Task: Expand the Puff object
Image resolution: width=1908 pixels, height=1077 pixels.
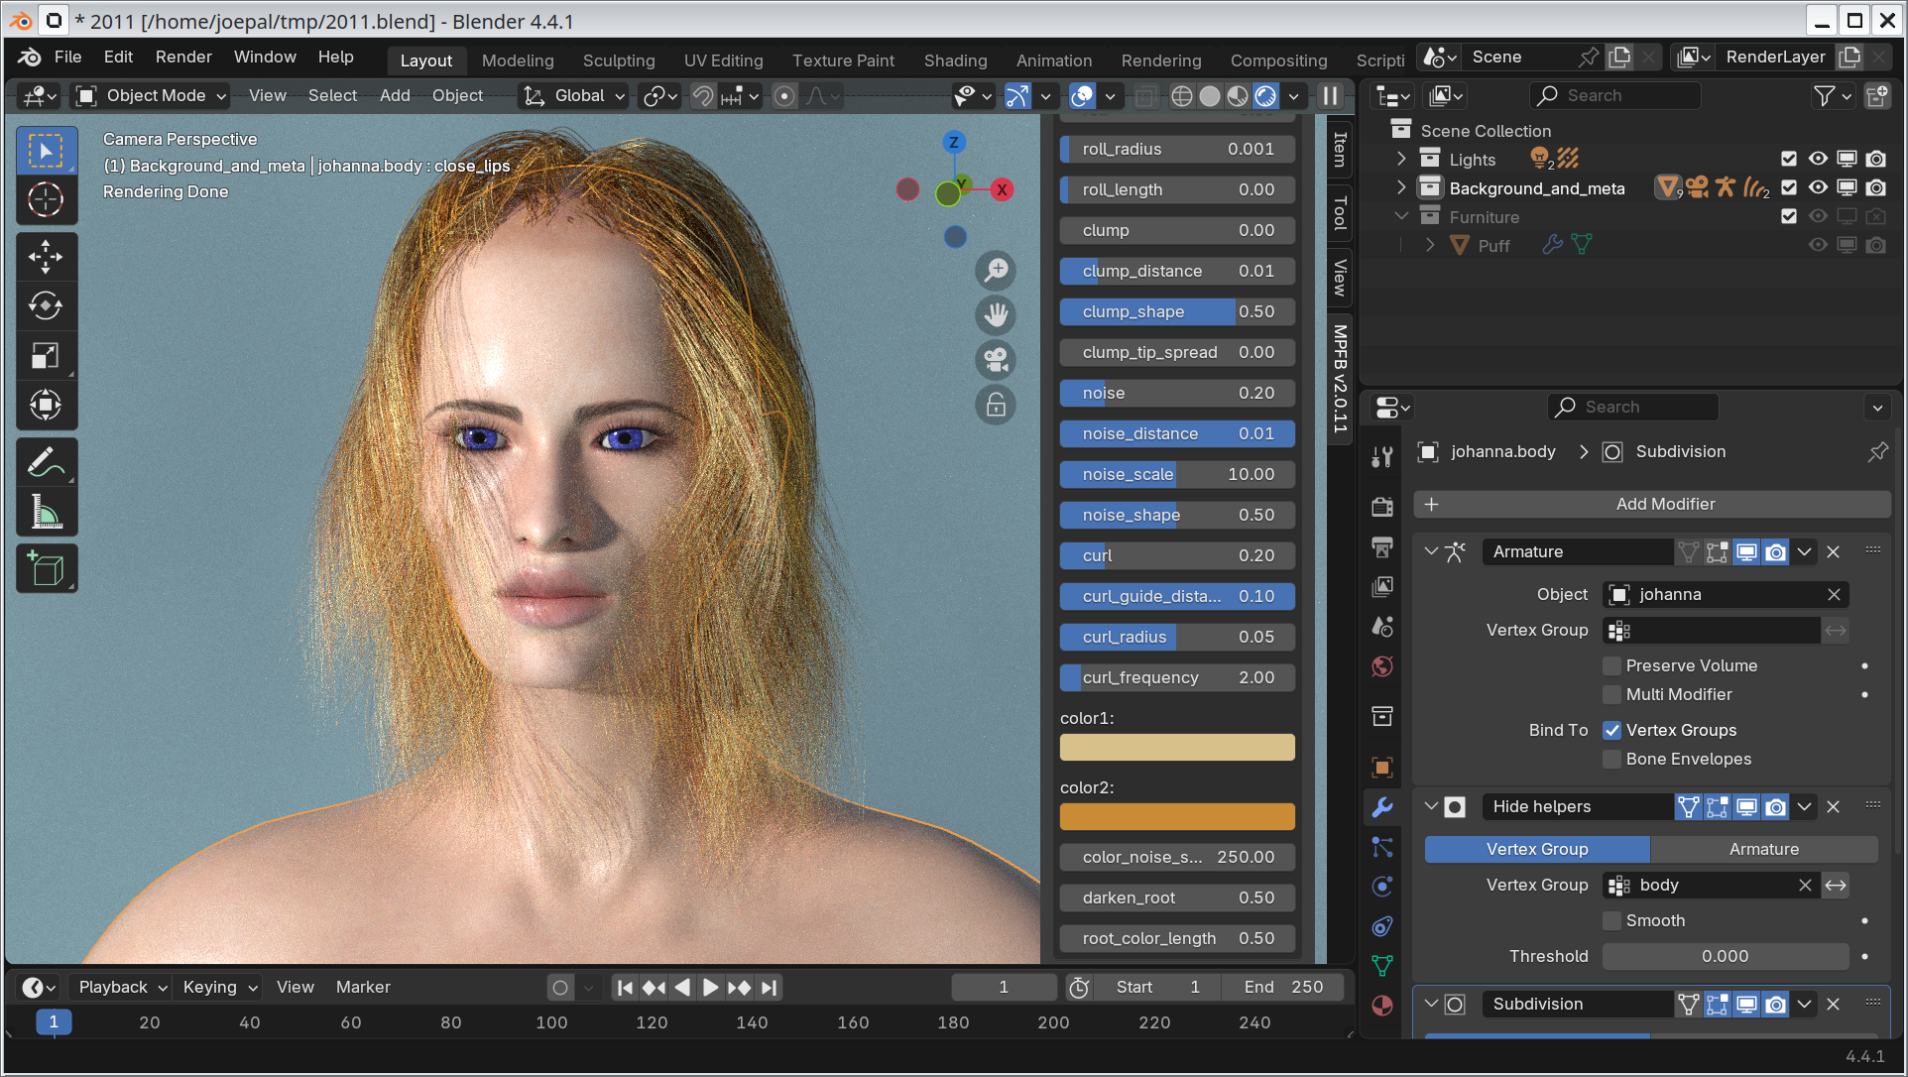Action: pos(1430,245)
